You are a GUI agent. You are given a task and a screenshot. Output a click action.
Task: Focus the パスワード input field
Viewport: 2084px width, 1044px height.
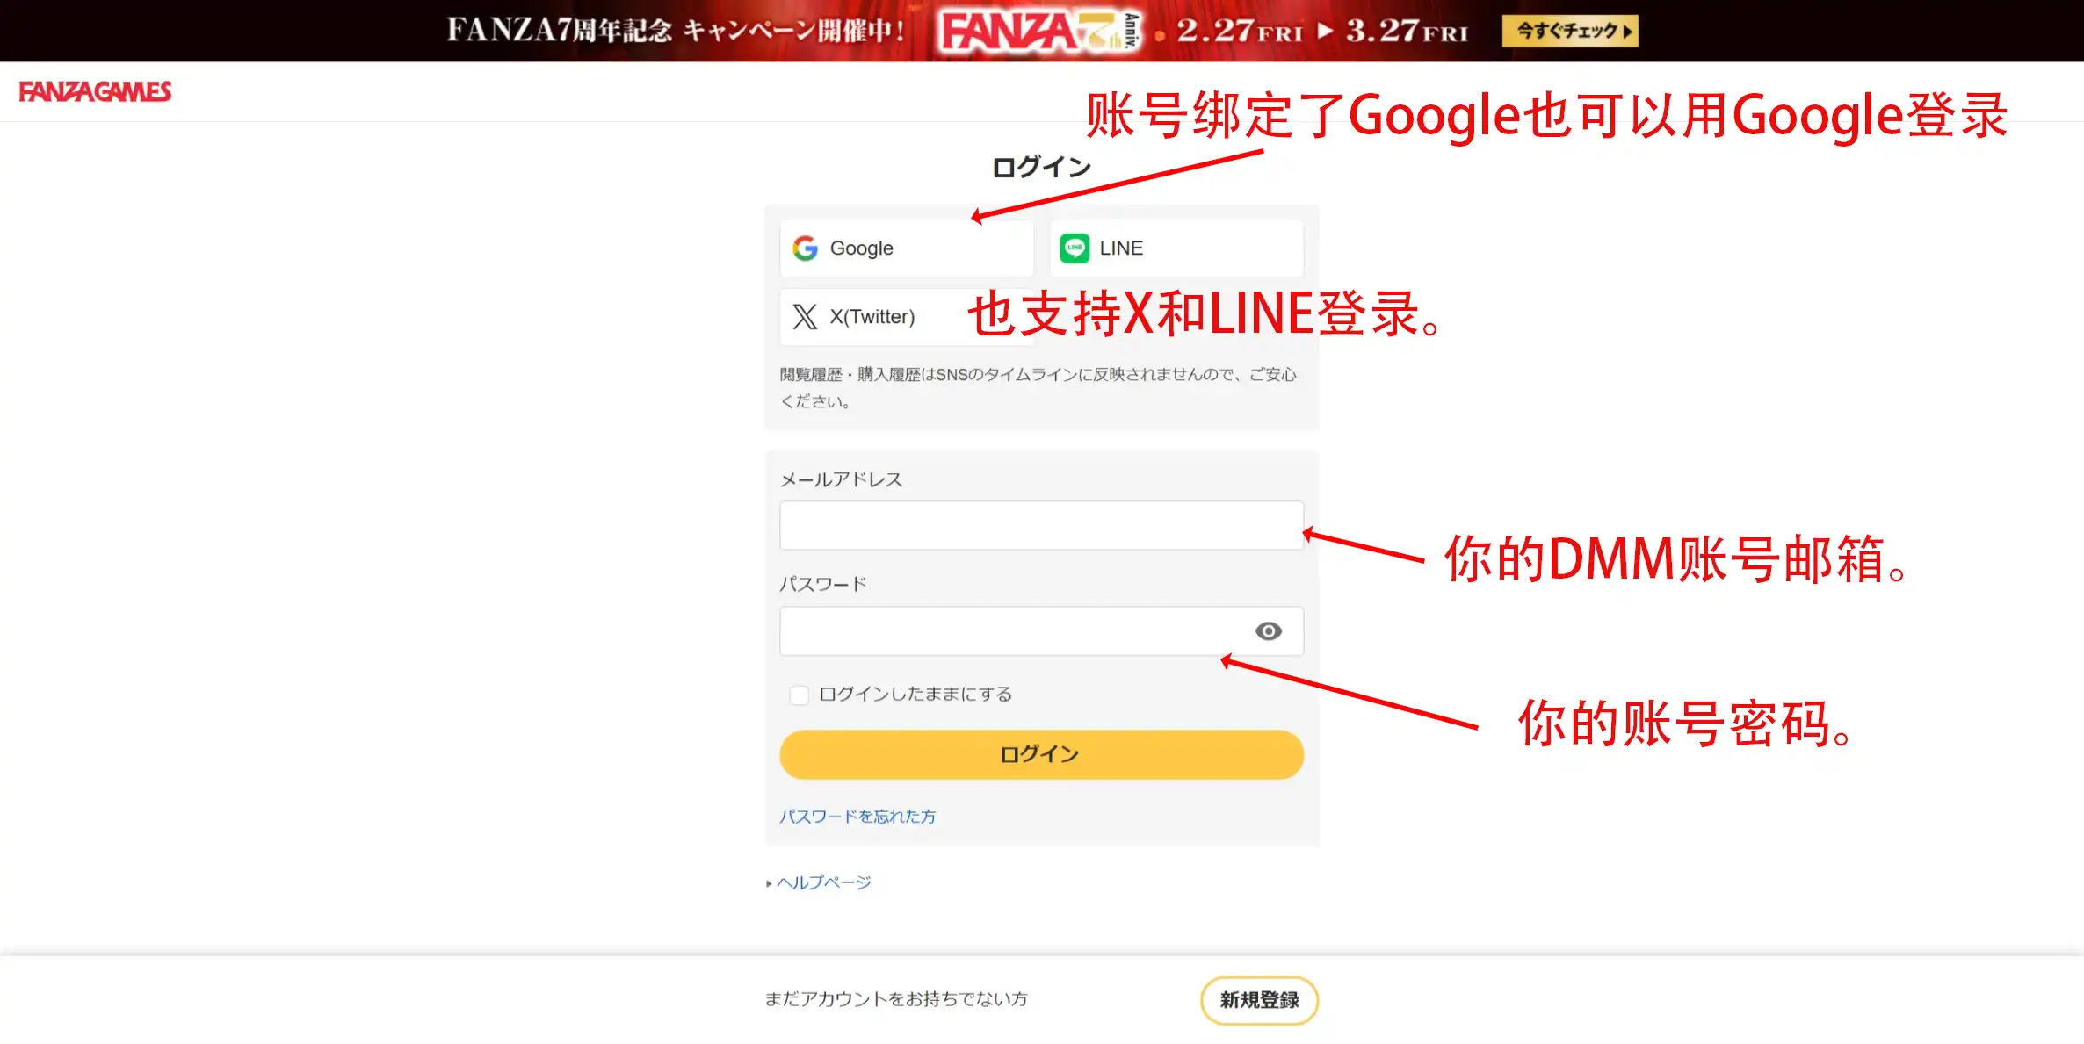coord(1041,630)
